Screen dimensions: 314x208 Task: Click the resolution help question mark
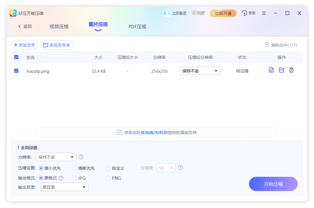tap(81, 157)
